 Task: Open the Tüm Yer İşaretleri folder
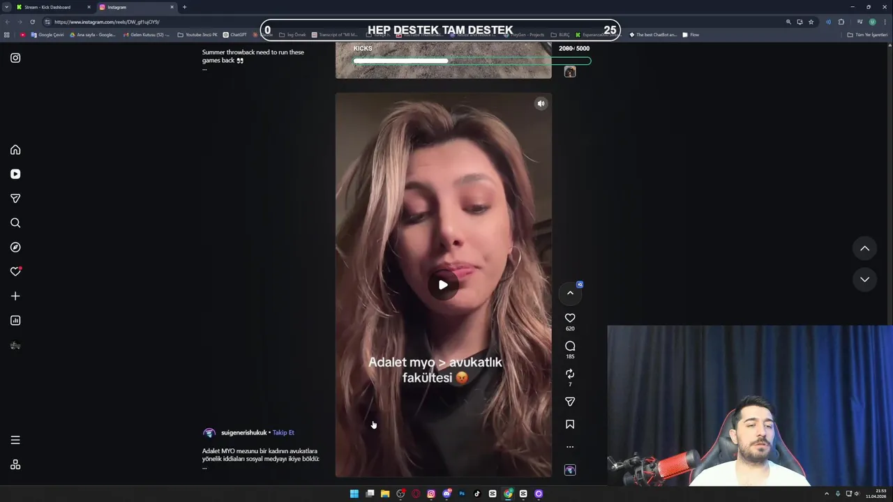click(x=867, y=35)
